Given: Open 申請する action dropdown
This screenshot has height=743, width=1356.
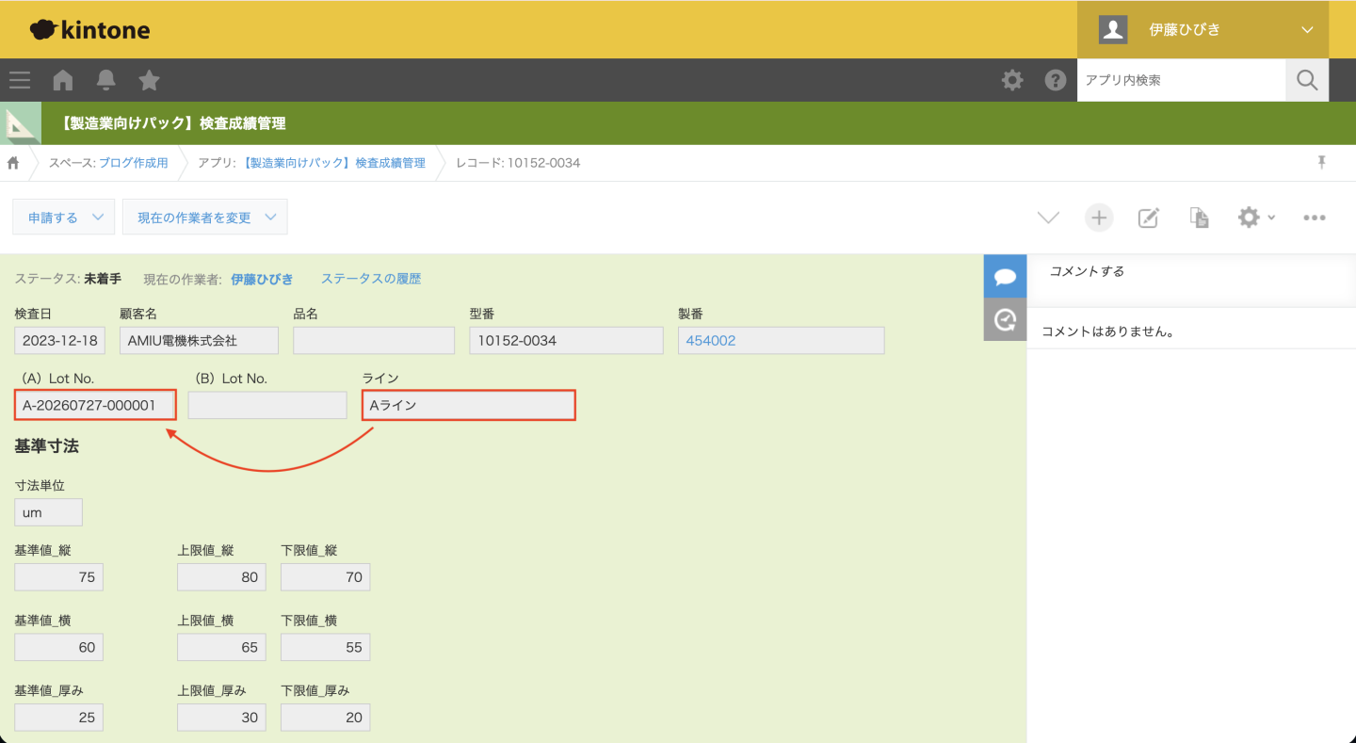Looking at the screenshot, I should point(63,218).
